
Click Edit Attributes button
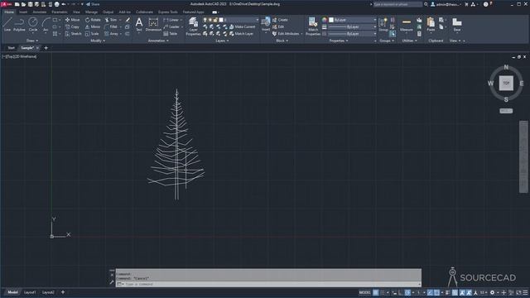[286, 34]
